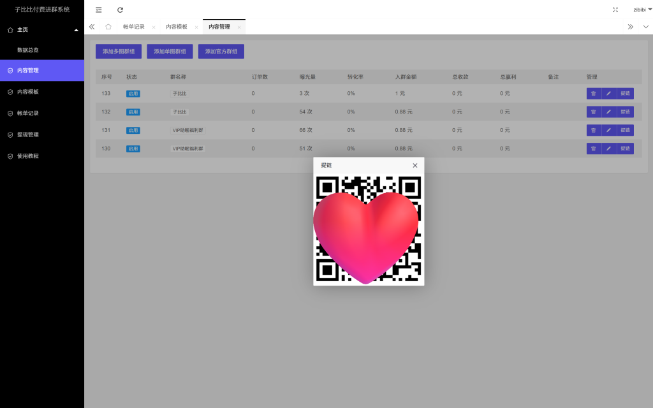Viewport: 653px width, 408px height.
Task: Toggle fullscreen mode icon
Action: coord(615,10)
